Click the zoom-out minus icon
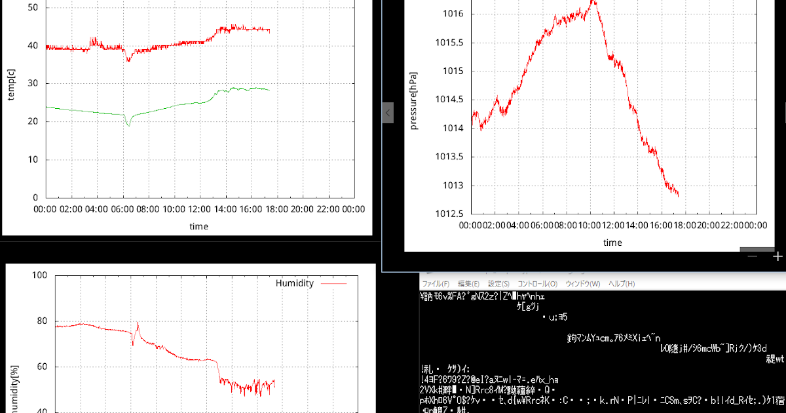786x413 pixels. (x=752, y=256)
